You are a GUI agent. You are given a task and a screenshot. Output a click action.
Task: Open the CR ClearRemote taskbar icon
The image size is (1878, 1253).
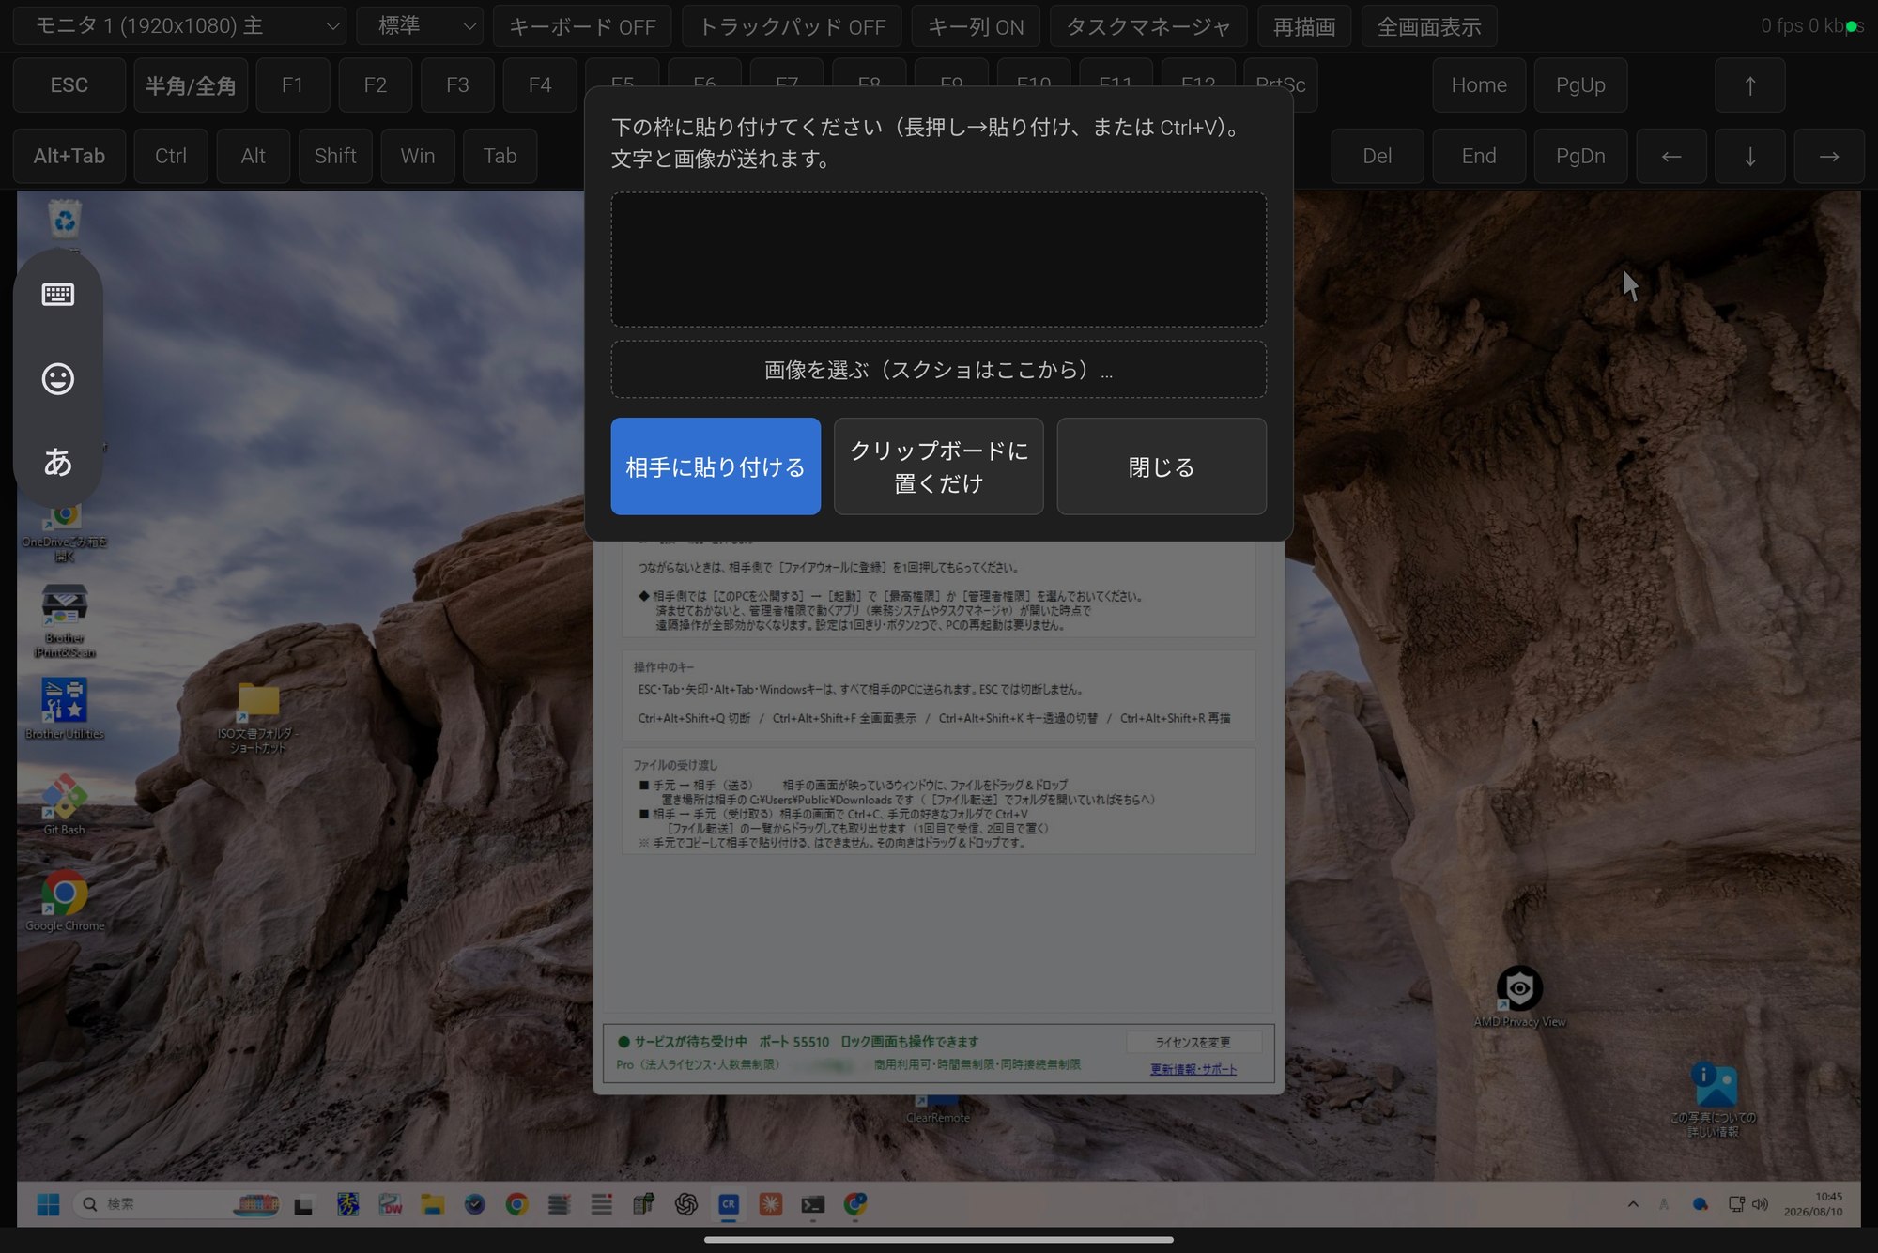[x=729, y=1204]
